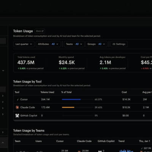The image size is (152, 152).
Task: Expand the sidebar section with the down chevron
Action: 3,71
